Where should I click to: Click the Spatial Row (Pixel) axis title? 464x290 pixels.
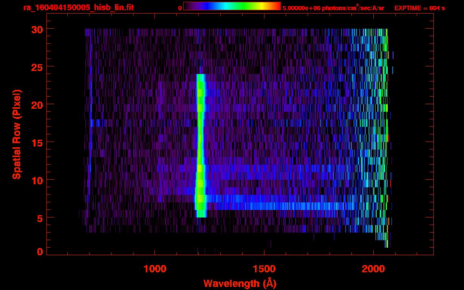point(17,134)
